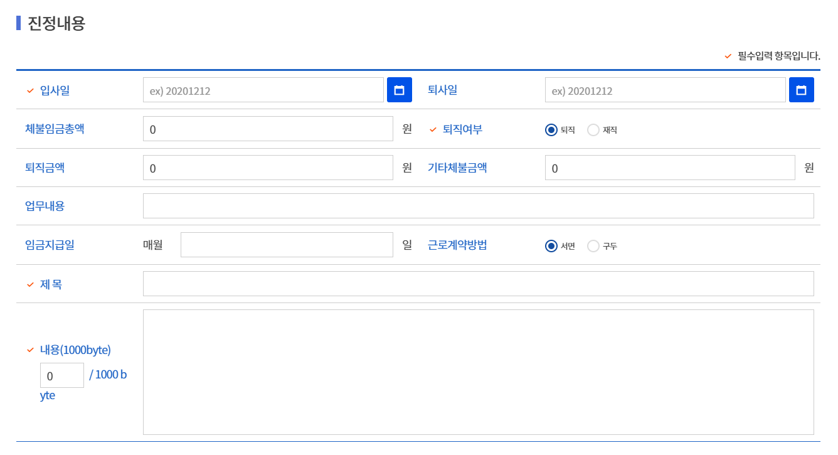Click the 매월 text before day field

pos(153,245)
